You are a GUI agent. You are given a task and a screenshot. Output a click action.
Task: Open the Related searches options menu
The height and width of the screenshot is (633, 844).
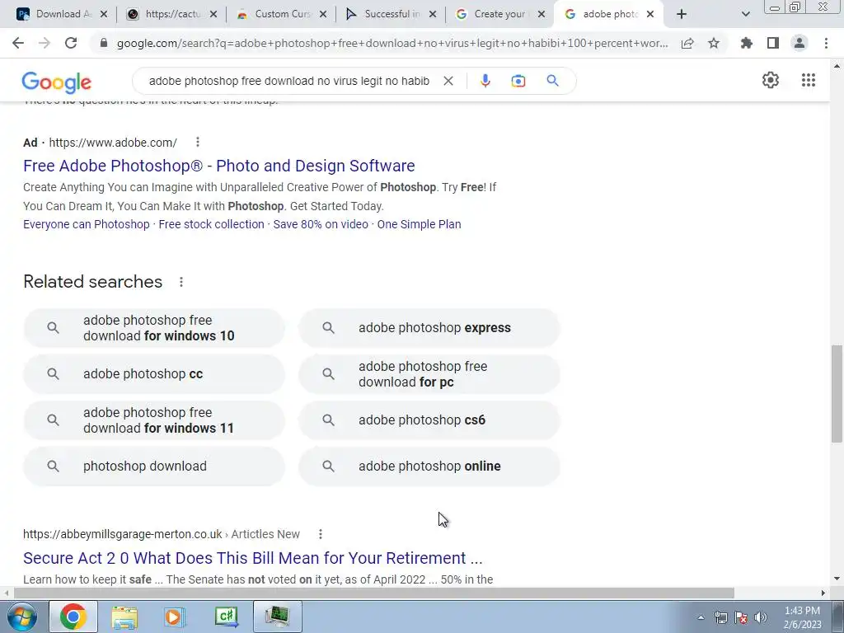[x=181, y=282]
